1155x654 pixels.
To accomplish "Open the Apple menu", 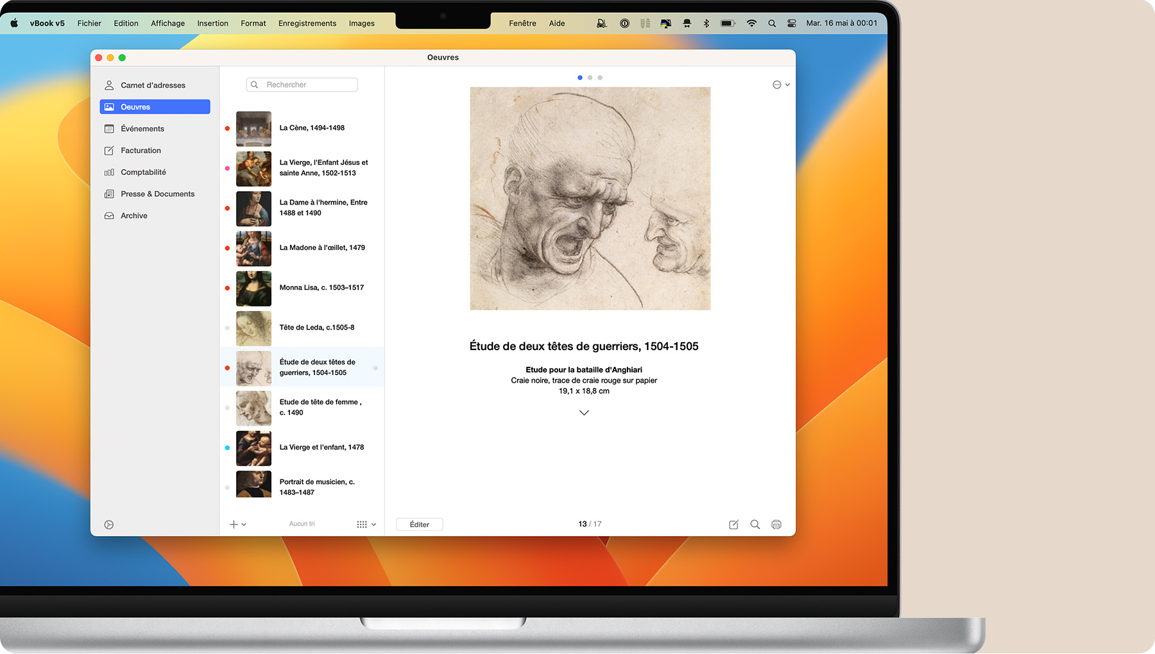I will [14, 23].
